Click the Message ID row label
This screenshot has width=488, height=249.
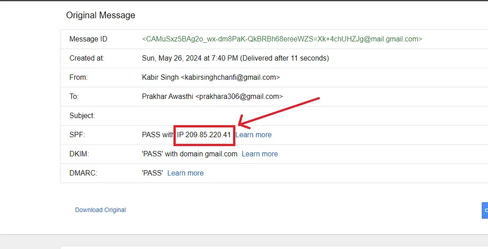click(88, 39)
